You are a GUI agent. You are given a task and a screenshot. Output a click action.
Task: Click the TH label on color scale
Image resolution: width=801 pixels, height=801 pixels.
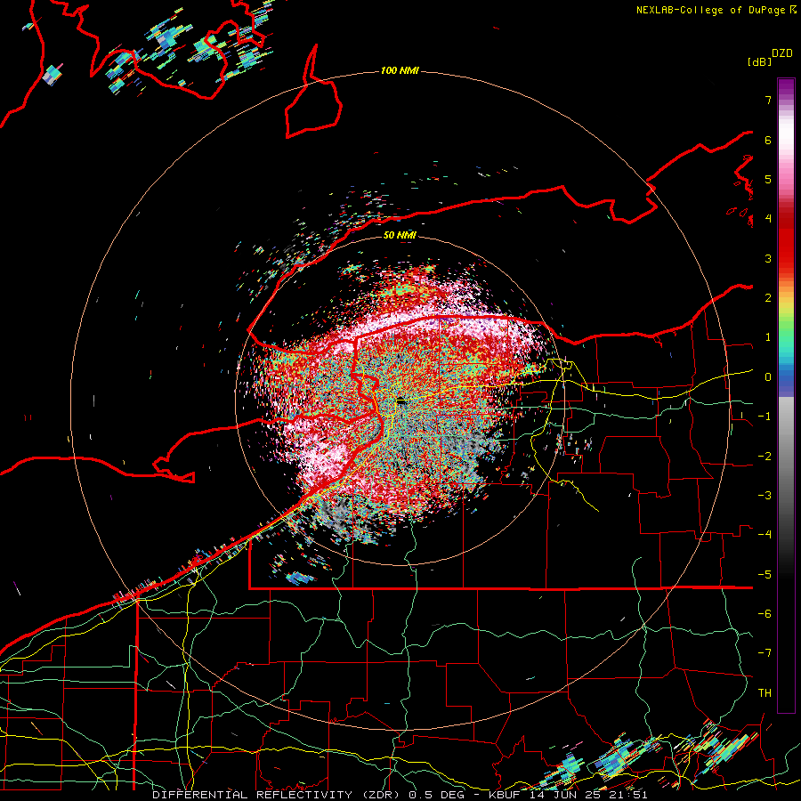pyautogui.click(x=765, y=693)
